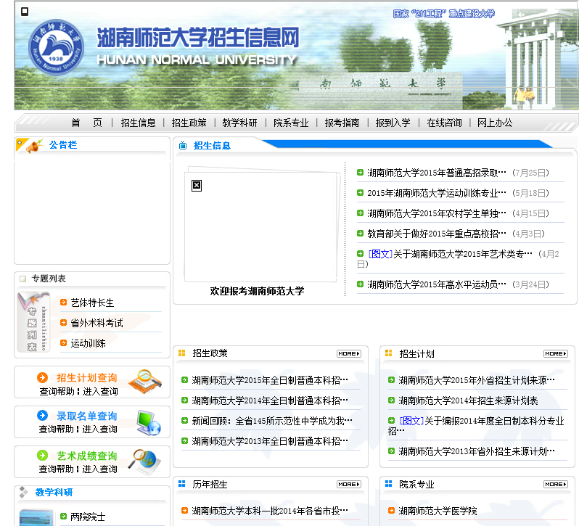The image size is (579, 526).
Task: Click 查询帮助 under 招生计划查询
Action: click(x=57, y=392)
